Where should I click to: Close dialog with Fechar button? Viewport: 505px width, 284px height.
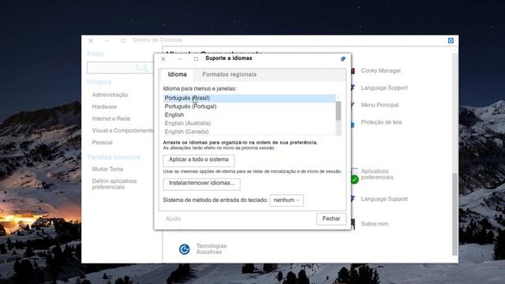point(331,219)
